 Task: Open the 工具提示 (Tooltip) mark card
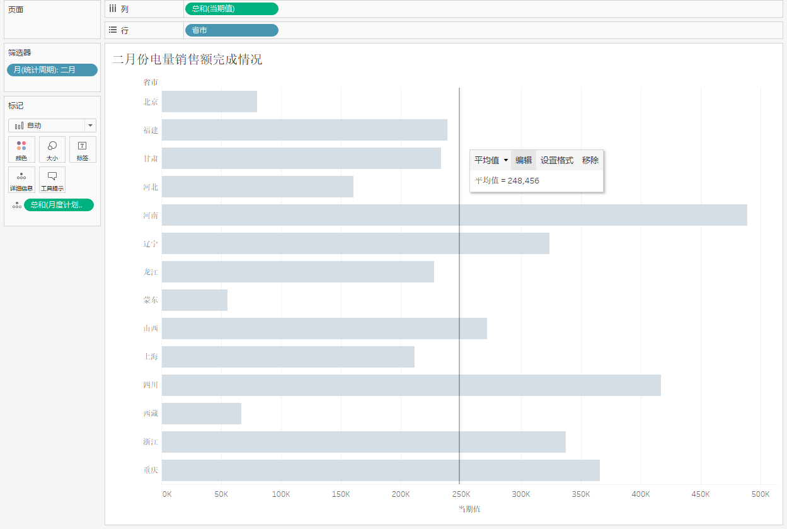point(52,180)
